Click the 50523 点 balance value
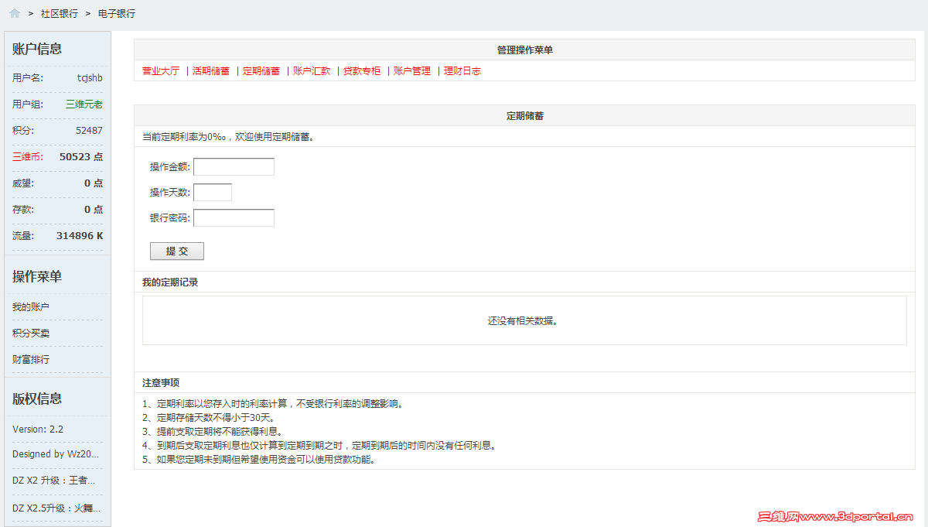Image resolution: width=928 pixels, height=527 pixels. [81, 157]
